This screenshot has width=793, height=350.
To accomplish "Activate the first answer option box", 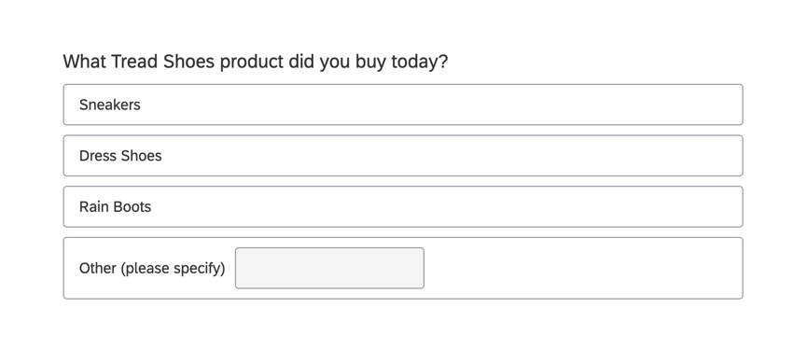I will pos(403,105).
